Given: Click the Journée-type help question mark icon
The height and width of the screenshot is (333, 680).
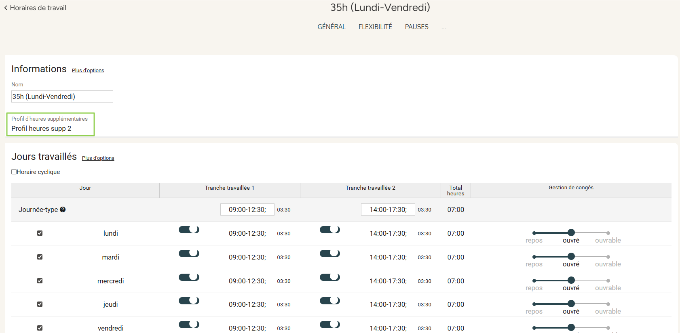Looking at the screenshot, I should (x=63, y=209).
